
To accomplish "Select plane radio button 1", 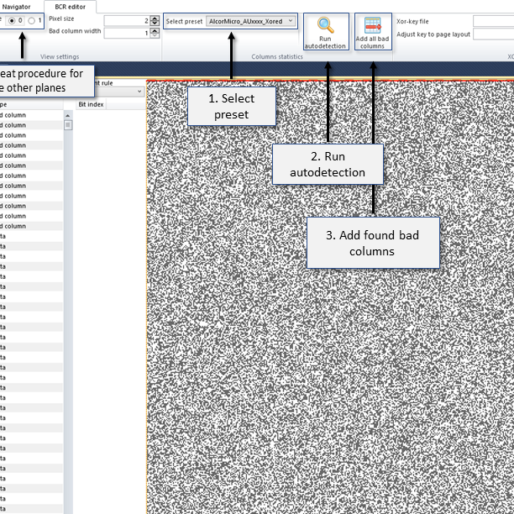I will pyautogui.click(x=32, y=20).
